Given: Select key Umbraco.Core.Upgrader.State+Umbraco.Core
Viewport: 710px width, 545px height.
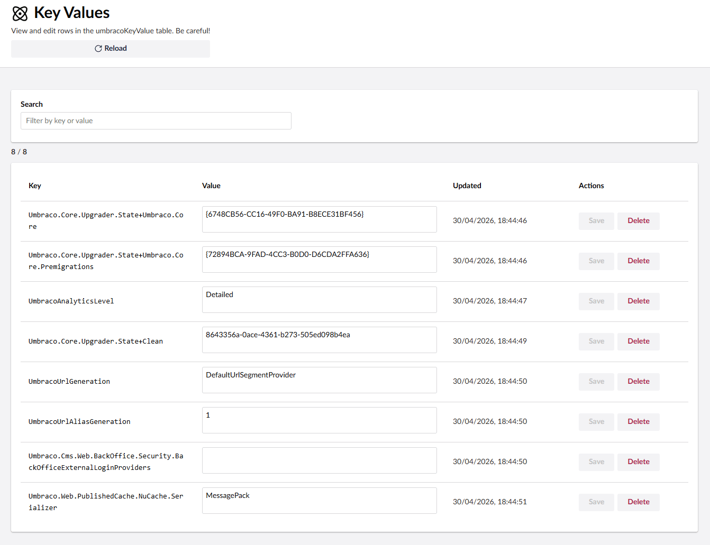Looking at the screenshot, I should (106, 221).
